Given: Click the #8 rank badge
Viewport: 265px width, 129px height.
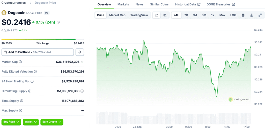Looking at the screenshot, I should tap(47, 13).
